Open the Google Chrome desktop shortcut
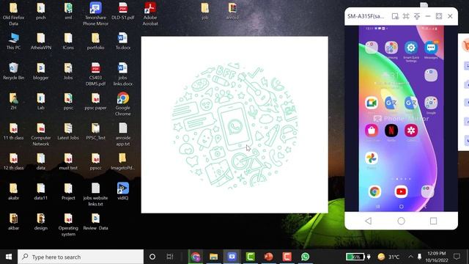Image resolution: width=469 pixels, height=264 pixels. click(123, 104)
